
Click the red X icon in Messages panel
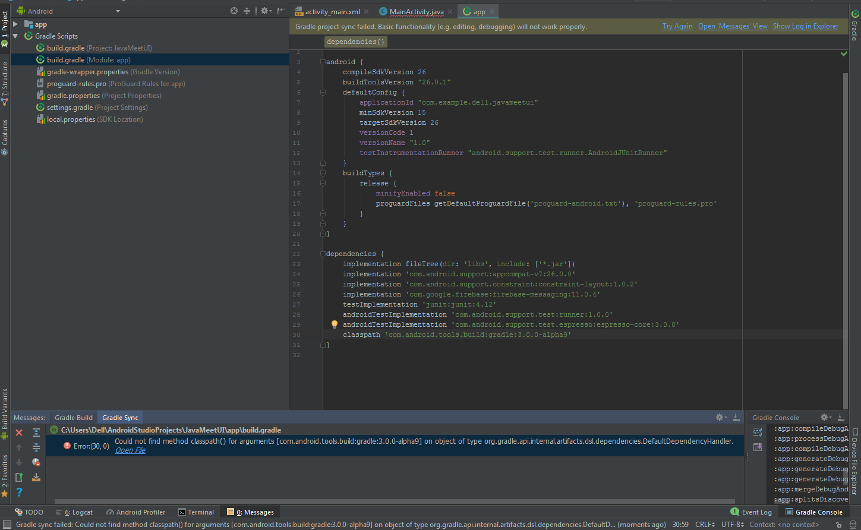pos(19,433)
